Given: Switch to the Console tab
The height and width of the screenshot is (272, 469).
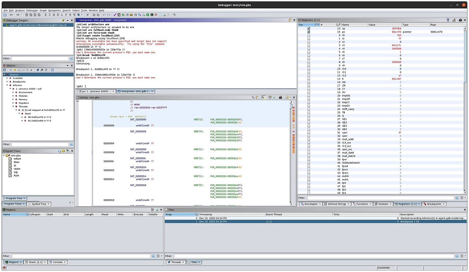Looking at the screenshot, I should (58, 262).
